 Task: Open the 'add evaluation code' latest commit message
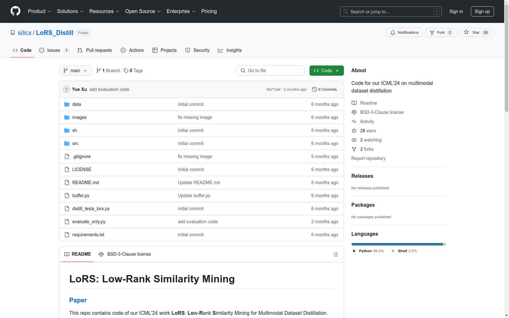109,89
